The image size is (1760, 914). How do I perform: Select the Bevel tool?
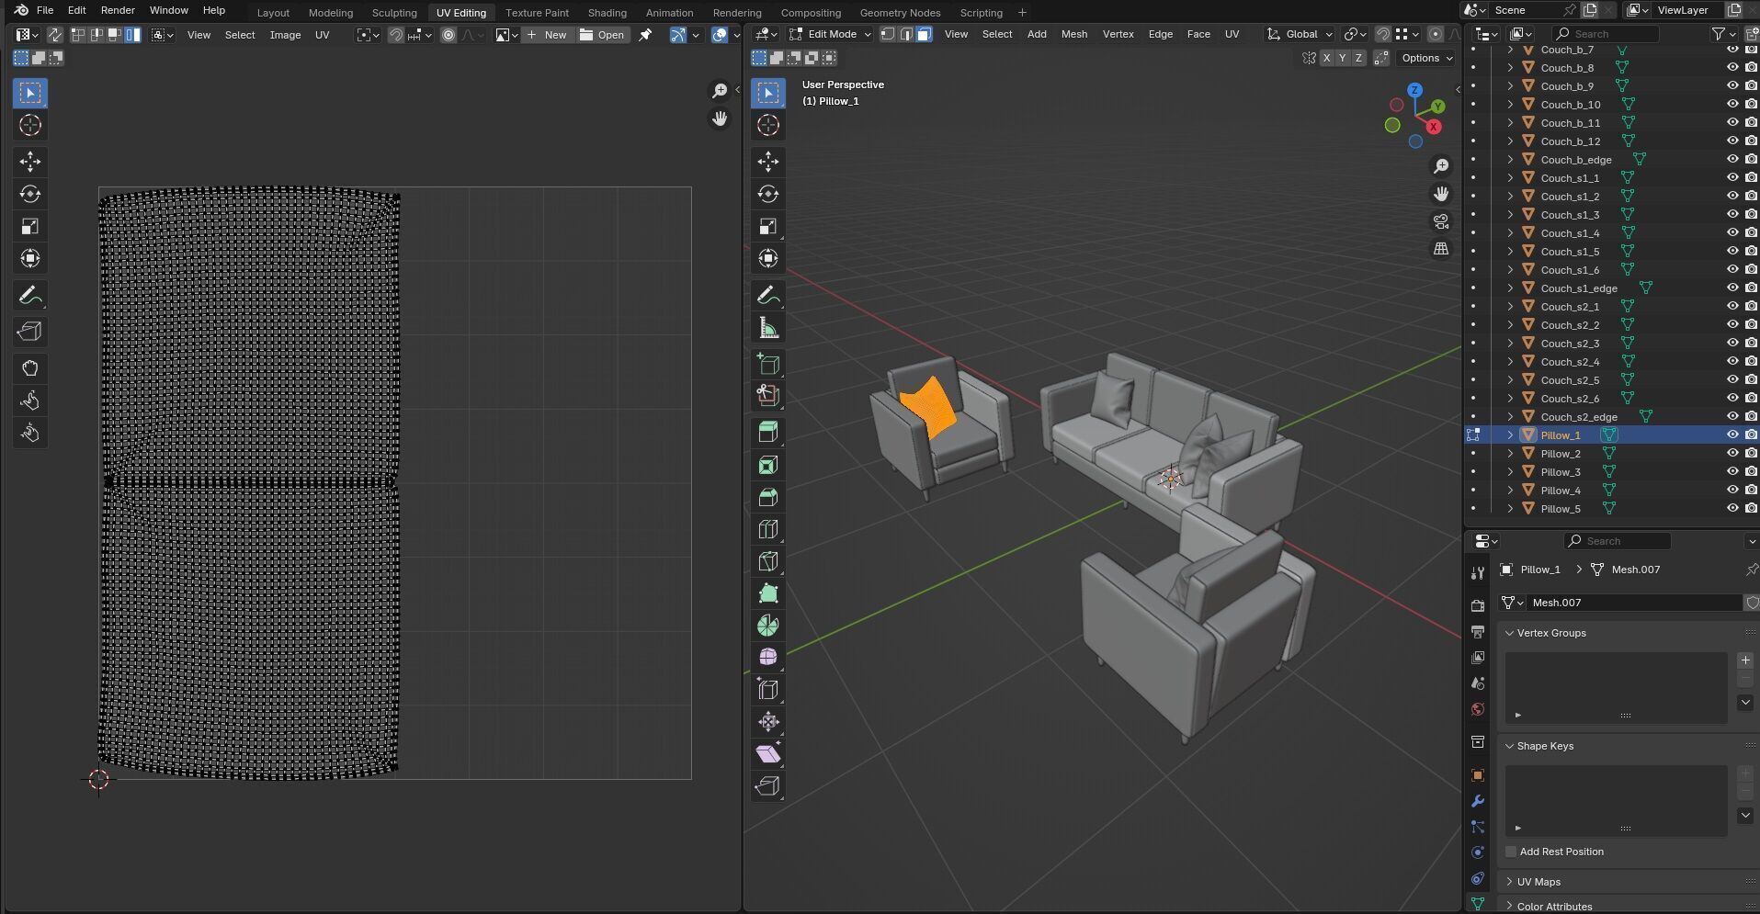(x=768, y=497)
